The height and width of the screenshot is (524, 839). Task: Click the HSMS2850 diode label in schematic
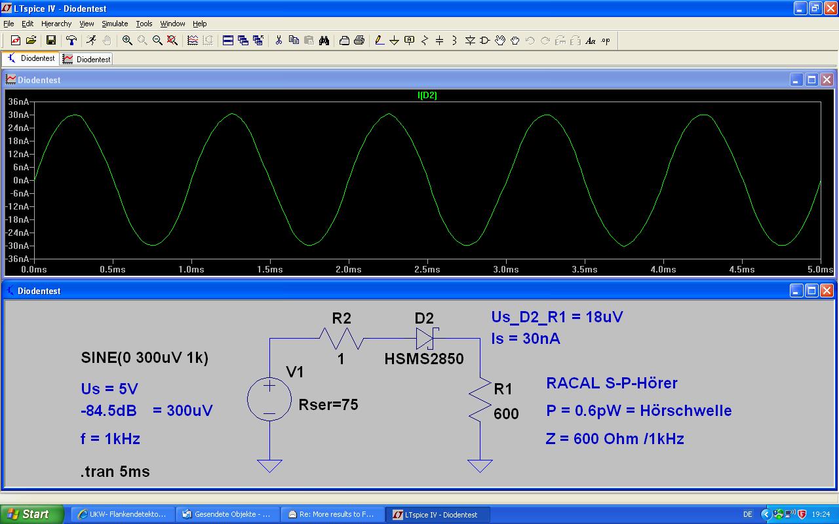423,359
